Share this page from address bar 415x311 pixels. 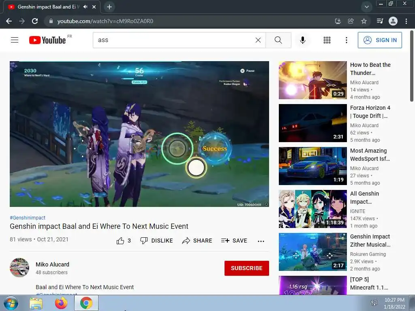(x=351, y=21)
